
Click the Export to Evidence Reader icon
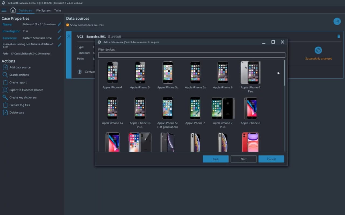pos(5,90)
